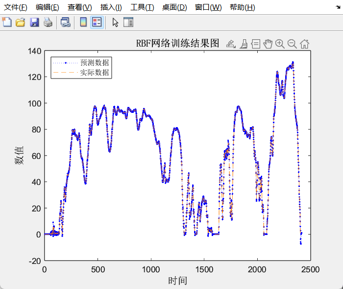Image resolution: width=343 pixels, height=289 pixels.
Task: Insert a colorbar from the toolbar
Action: 83,22
